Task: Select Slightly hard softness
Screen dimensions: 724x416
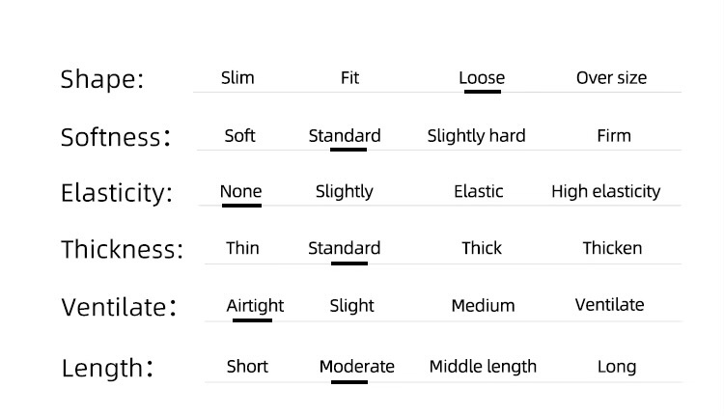Action: click(476, 135)
